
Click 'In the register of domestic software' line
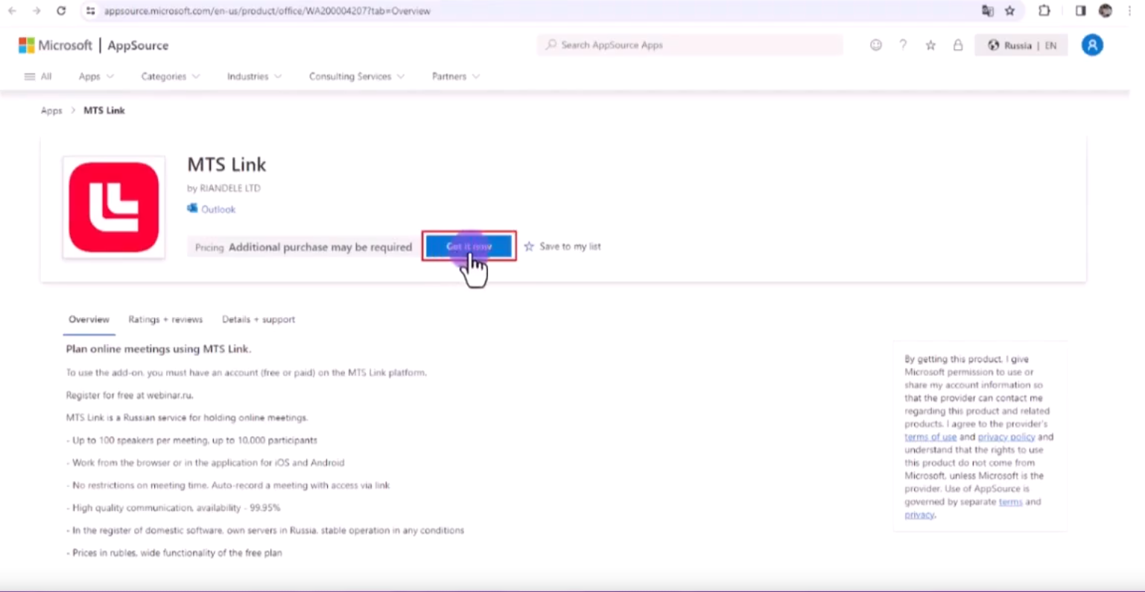click(x=265, y=530)
